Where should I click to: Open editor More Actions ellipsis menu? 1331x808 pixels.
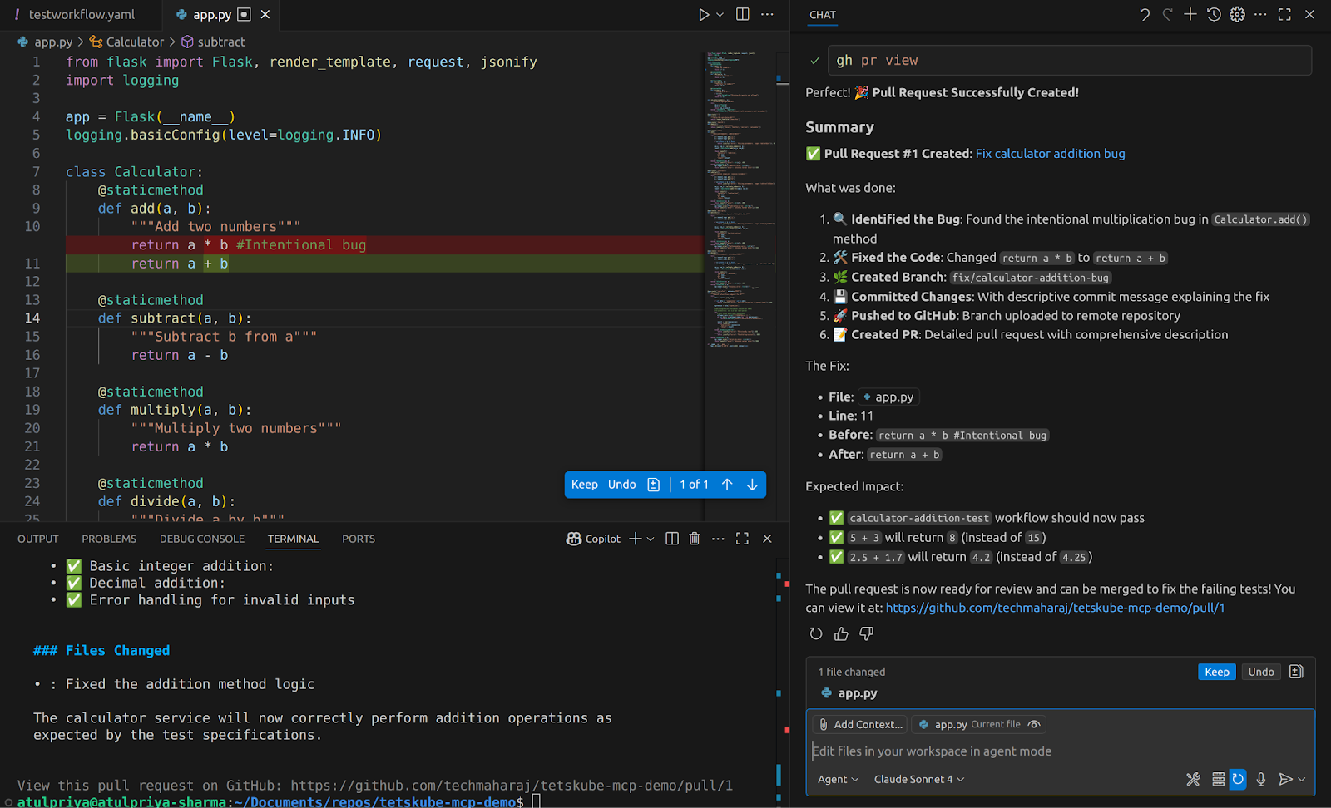pyautogui.click(x=767, y=14)
